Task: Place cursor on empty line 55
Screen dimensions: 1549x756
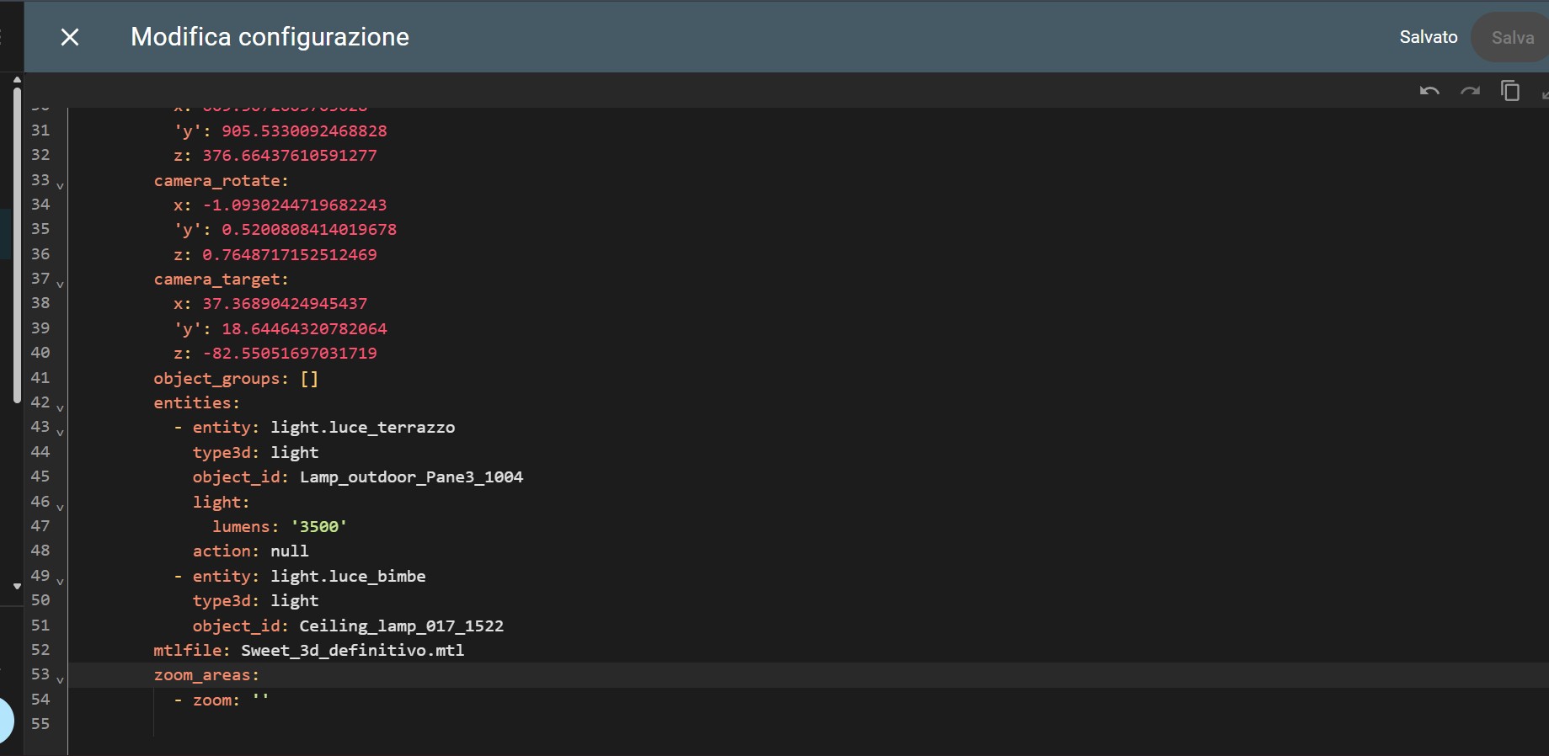Action: pos(337,724)
